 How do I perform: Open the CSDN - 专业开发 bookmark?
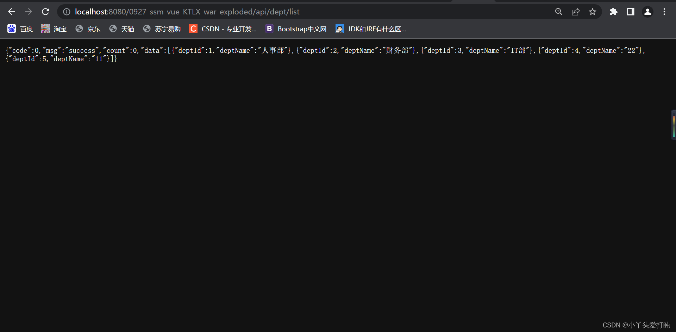coord(223,29)
